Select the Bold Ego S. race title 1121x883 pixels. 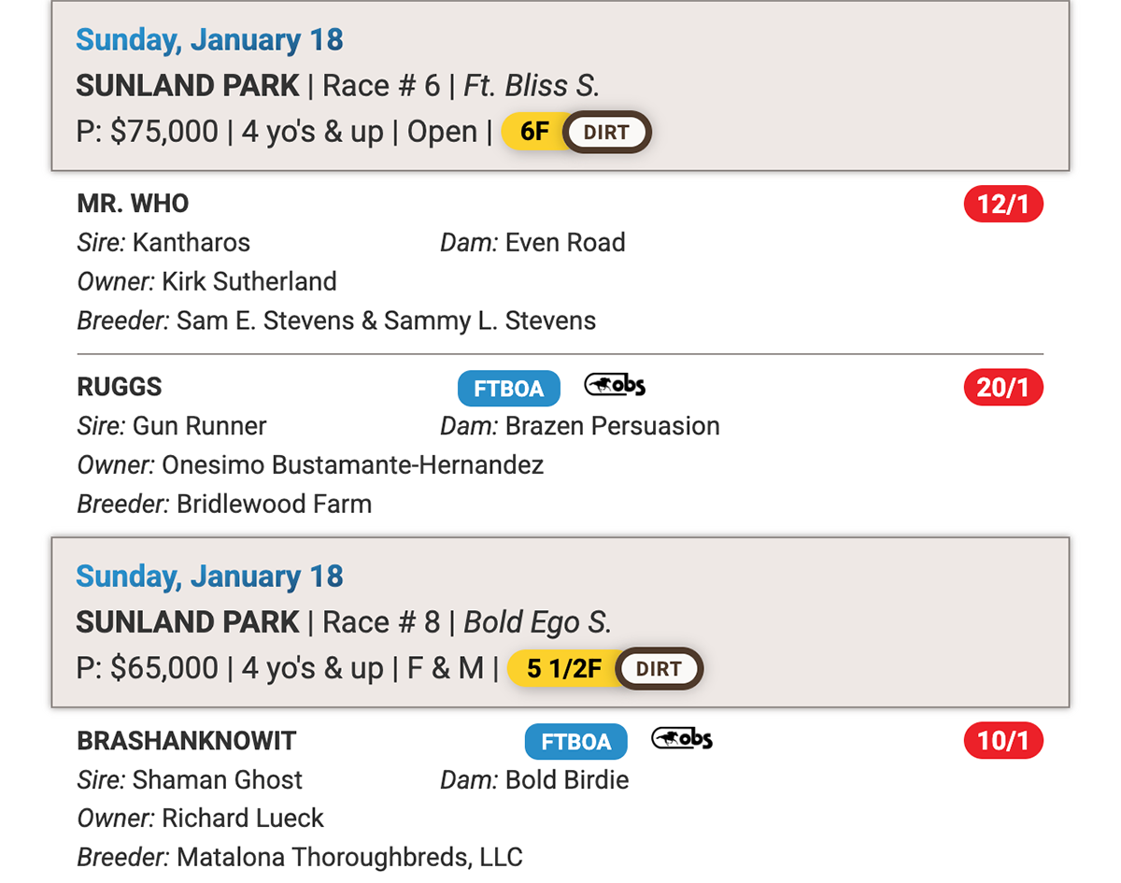[x=537, y=622]
